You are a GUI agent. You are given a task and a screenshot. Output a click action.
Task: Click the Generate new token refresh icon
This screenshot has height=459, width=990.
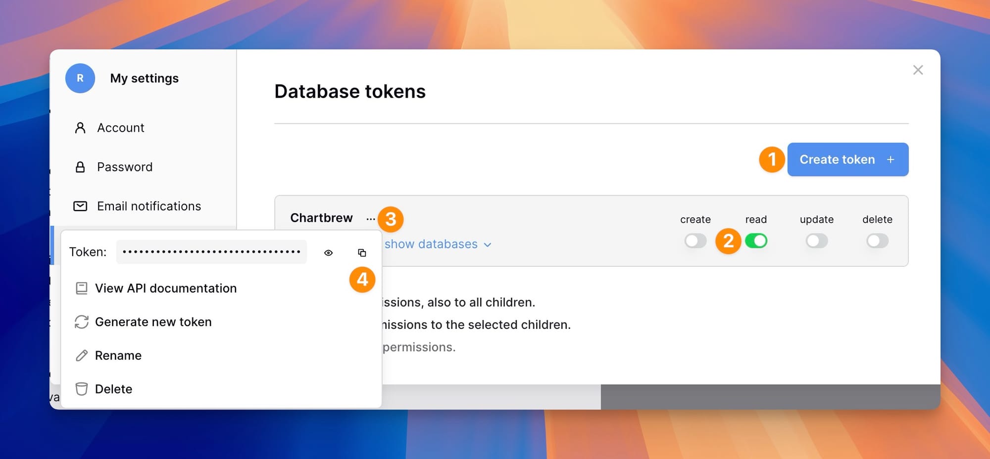coord(82,322)
